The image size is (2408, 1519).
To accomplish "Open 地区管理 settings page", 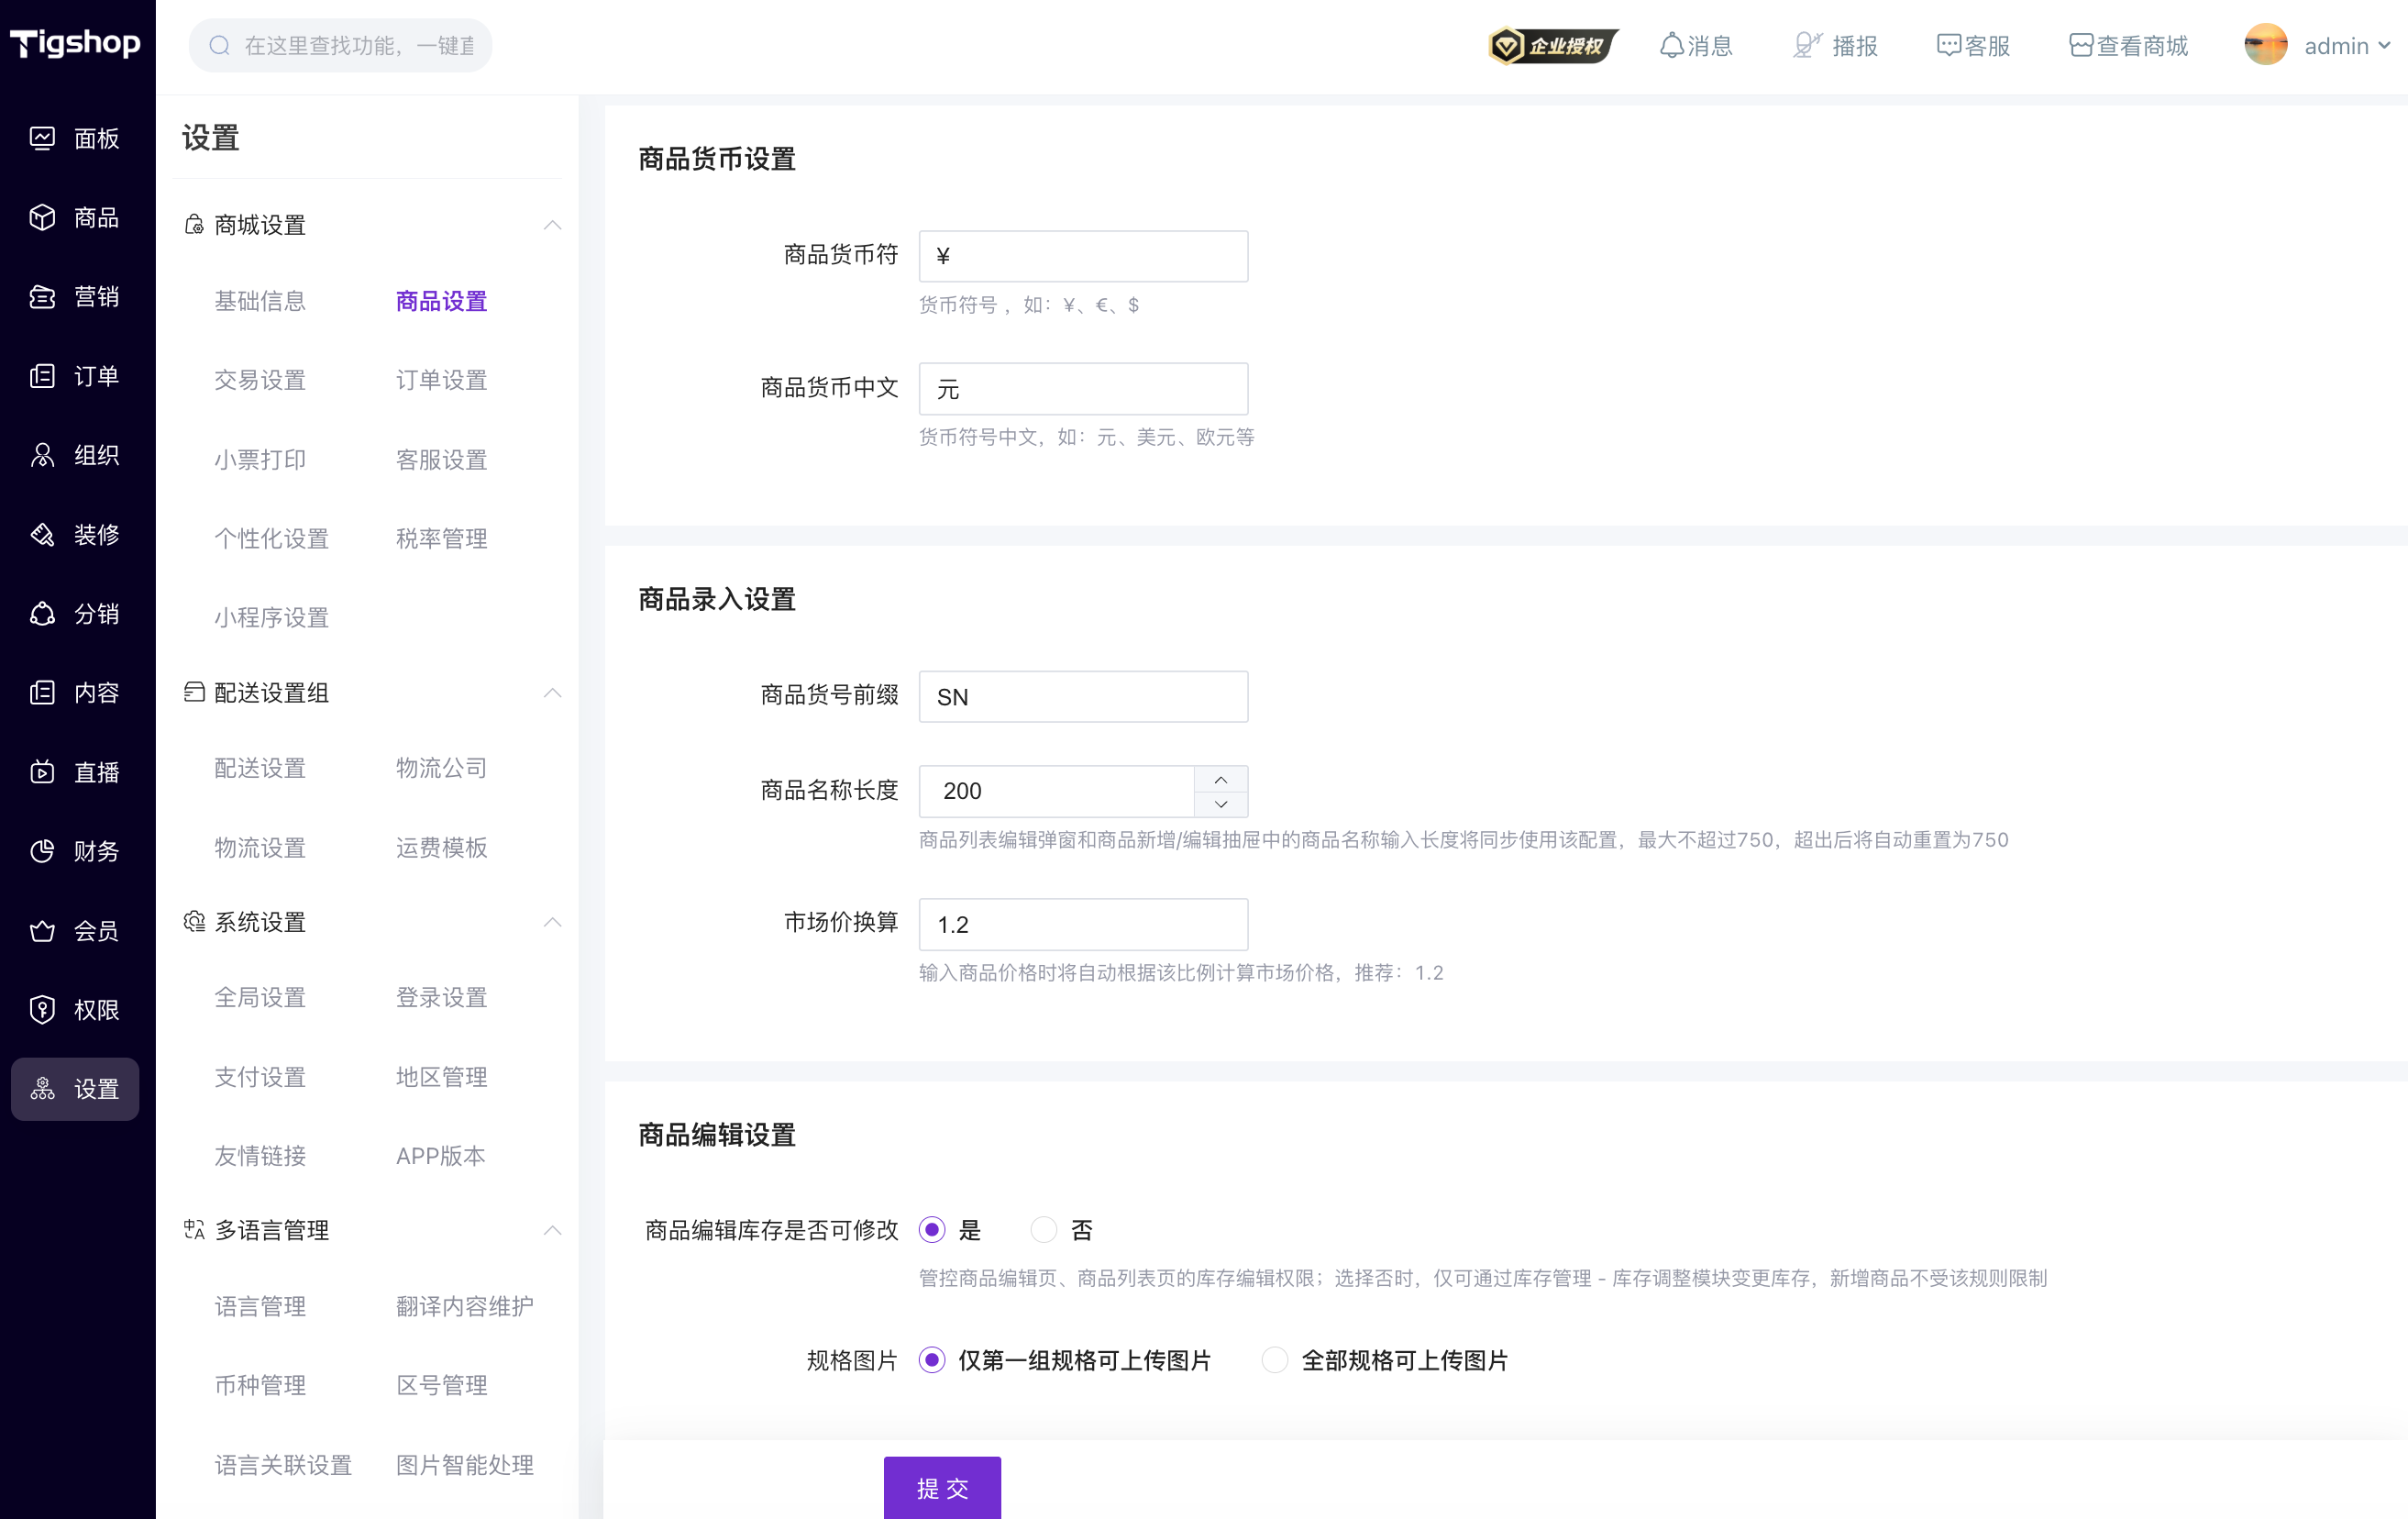I will (441, 1076).
